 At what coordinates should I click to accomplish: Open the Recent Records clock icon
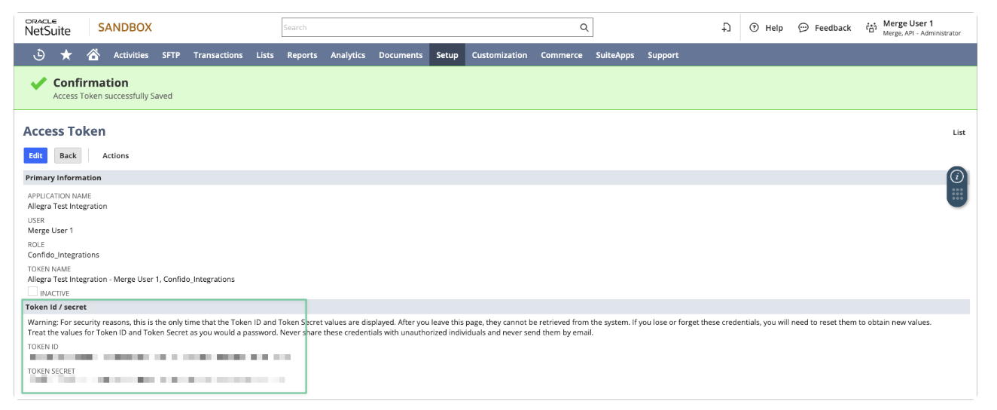click(x=40, y=55)
